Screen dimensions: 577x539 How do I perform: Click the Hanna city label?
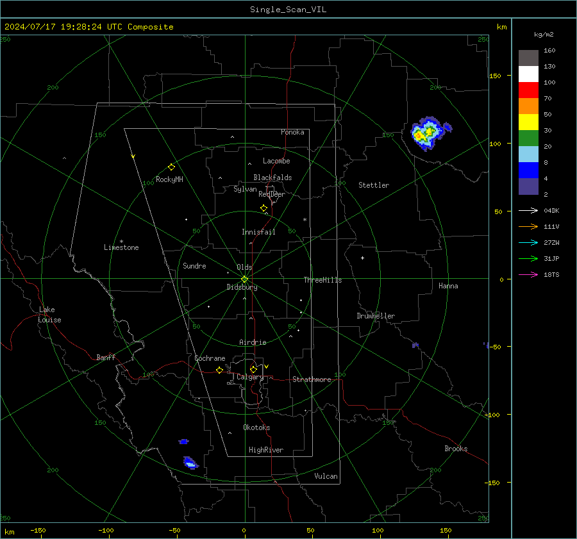[448, 286]
